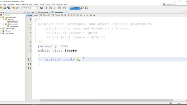Click the Stop Macro Recording icon
187x105 pixels.
(87, 15)
